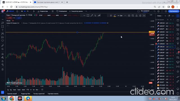Open the chart type candles menu

[x=34, y=11]
